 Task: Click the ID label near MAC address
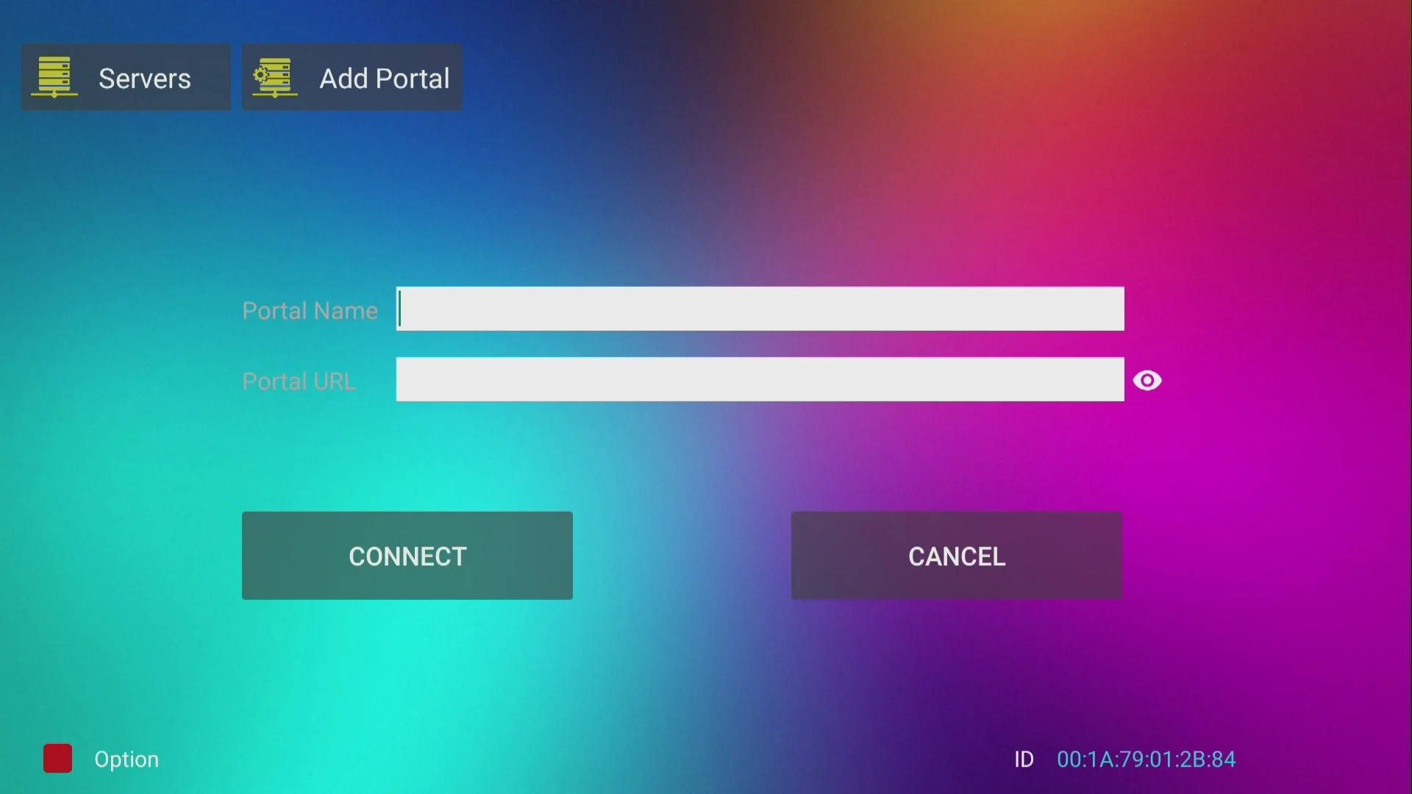pos(1024,759)
